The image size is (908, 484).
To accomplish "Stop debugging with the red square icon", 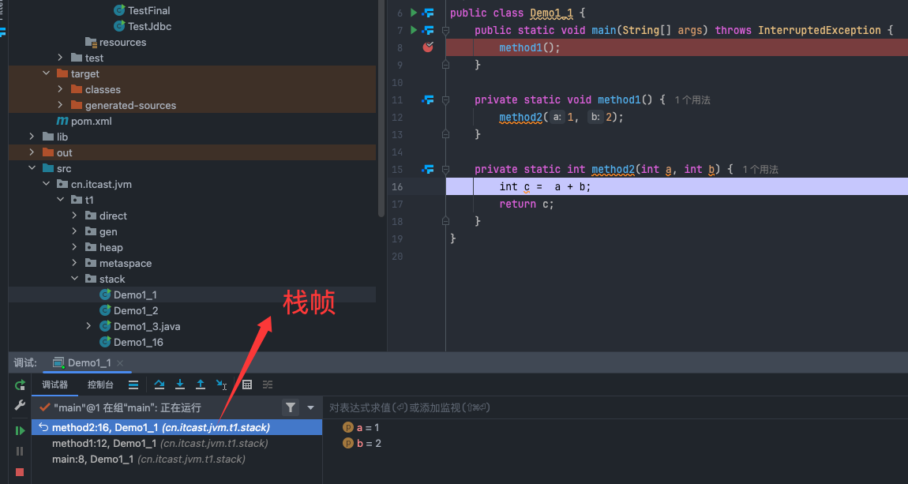I will point(20,472).
